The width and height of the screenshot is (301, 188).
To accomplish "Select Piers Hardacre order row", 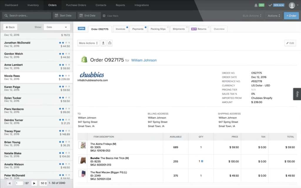I will pyautogui.click(x=36, y=111).
